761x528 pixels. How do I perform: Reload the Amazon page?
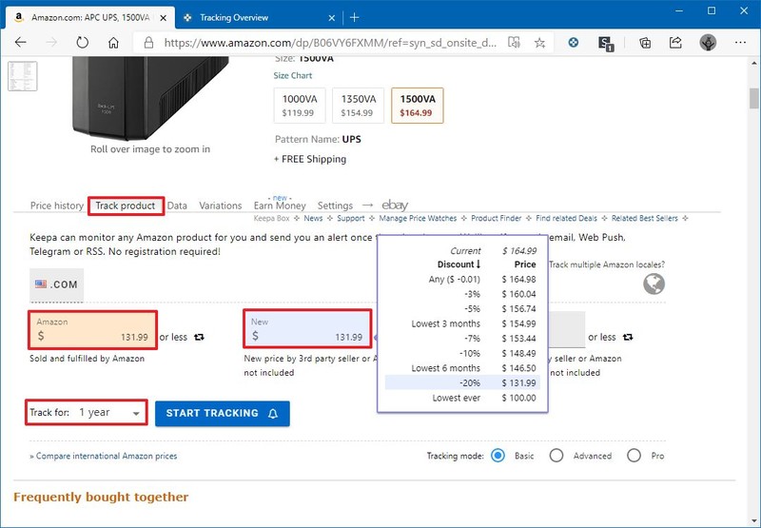82,43
